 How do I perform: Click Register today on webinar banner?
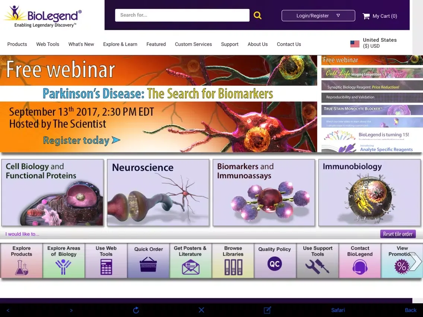(x=81, y=140)
